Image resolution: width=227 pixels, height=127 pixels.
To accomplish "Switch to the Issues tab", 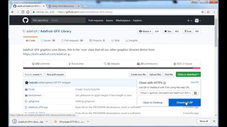I will click(x=48, y=41).
